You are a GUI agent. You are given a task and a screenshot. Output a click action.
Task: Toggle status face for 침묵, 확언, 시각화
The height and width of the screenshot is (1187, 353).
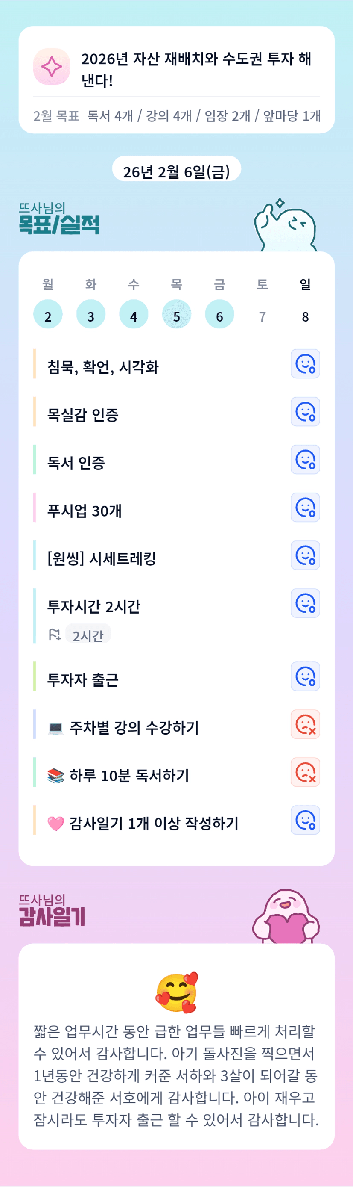pyautogui.click(x=305, y=364)
